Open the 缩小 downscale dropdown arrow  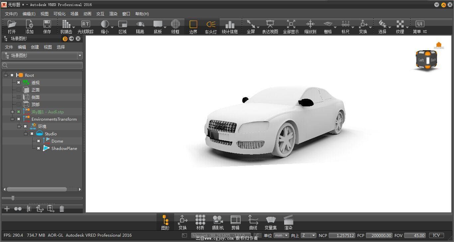(112, 27)
